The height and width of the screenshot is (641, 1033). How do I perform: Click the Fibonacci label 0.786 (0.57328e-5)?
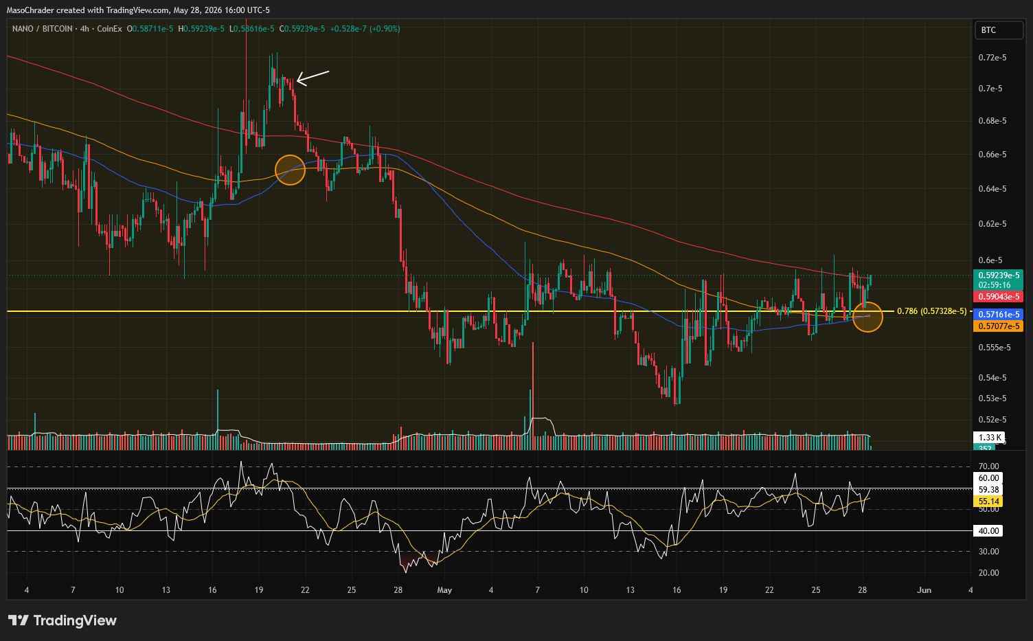[x=932, y=311]
